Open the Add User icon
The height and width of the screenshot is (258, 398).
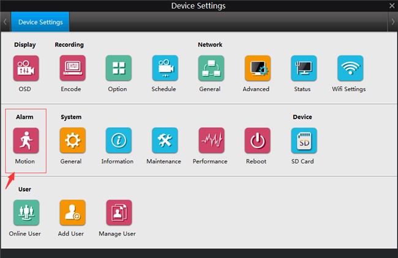click(x=73, y=213)
